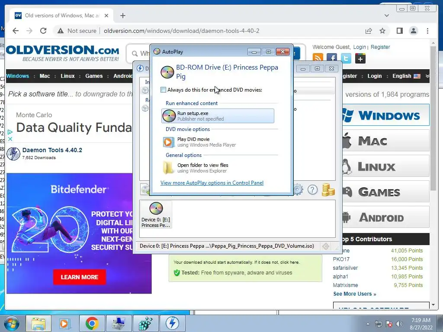Click Learn More on Bitdefender ad
Viewport: 443px width, 332px height.
[x=80, y=277]
